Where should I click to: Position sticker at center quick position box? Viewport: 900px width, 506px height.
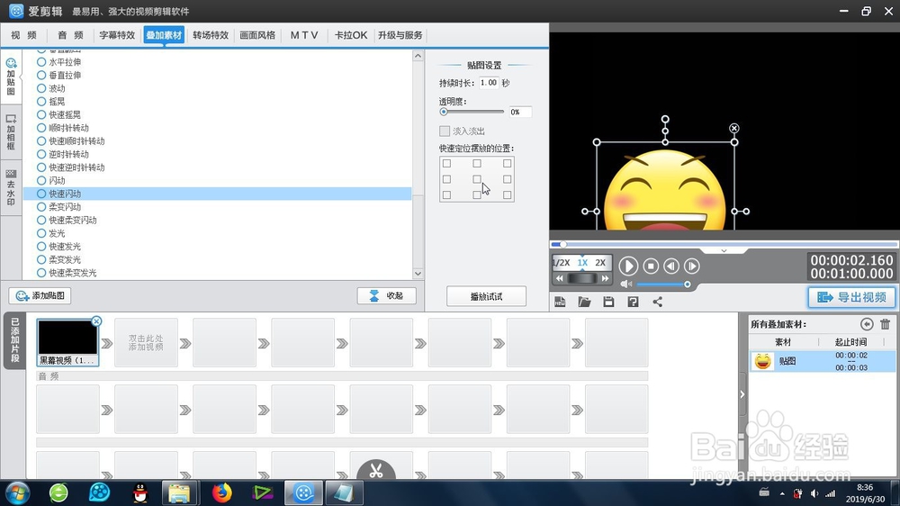tap(477, 179)
